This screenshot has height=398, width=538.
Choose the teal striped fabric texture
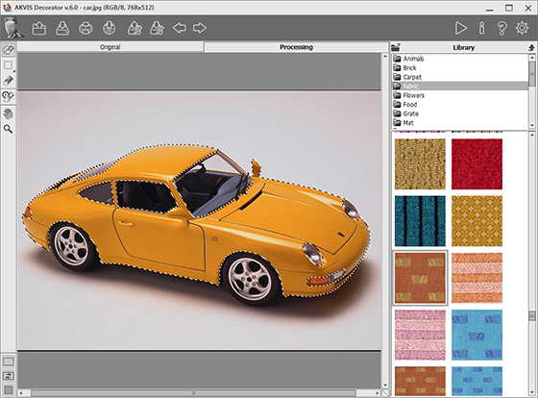(420, 221)
